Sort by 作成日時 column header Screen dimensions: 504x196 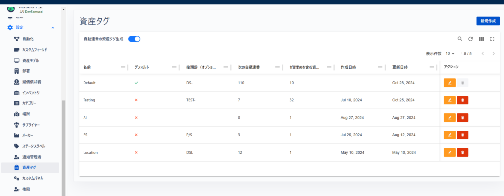click(348, 67)
